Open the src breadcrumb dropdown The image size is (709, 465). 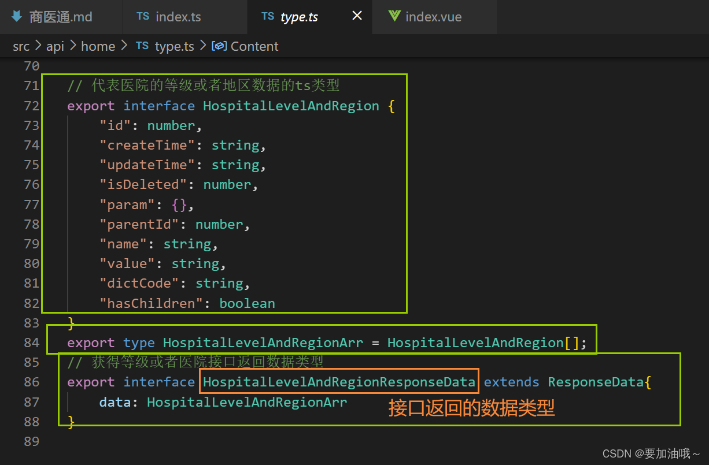tap(21, 46)
